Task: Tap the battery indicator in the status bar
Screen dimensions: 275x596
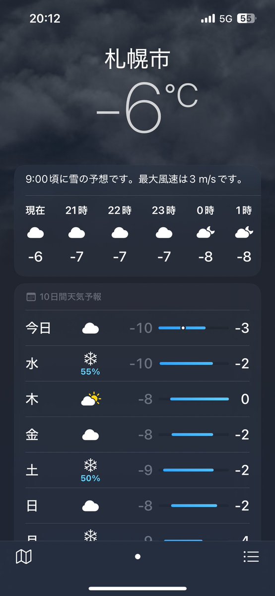Action: click(x=247, y=18)
